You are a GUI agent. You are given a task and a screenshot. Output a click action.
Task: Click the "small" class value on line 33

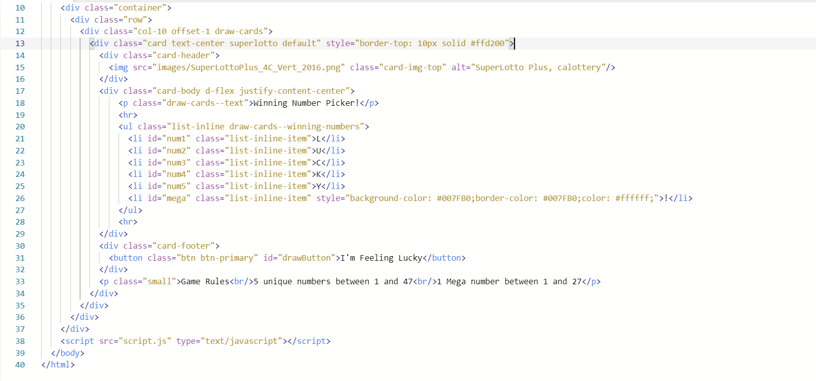[x=159, y=281]
